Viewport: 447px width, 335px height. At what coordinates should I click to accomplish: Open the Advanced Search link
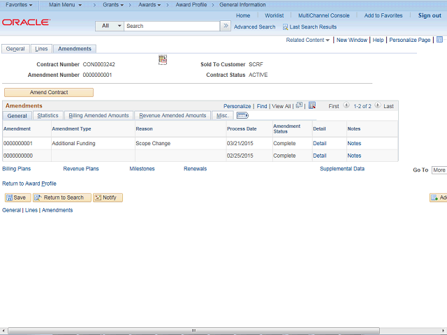tap(254, 27)
